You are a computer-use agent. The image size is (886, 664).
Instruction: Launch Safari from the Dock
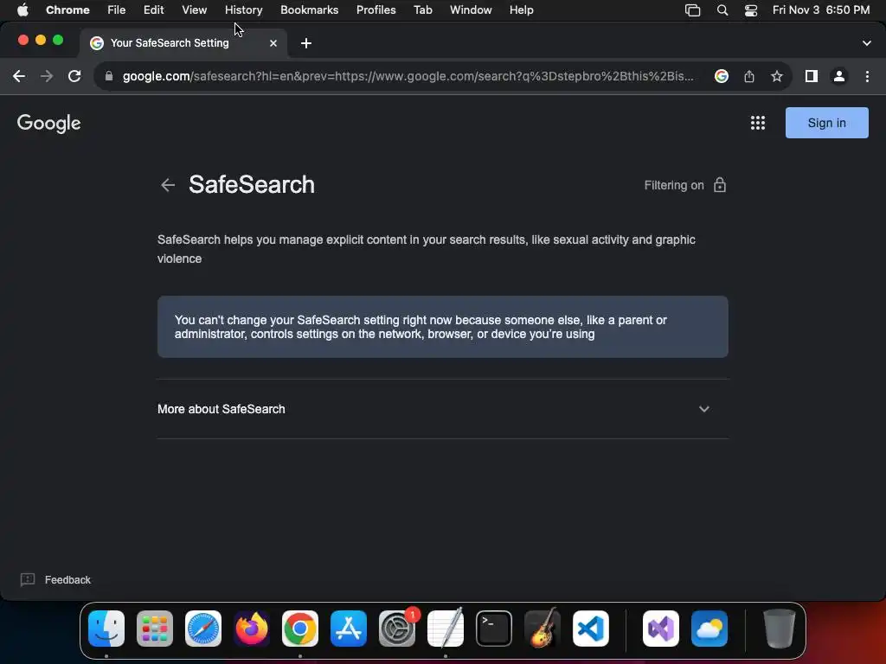203,629
